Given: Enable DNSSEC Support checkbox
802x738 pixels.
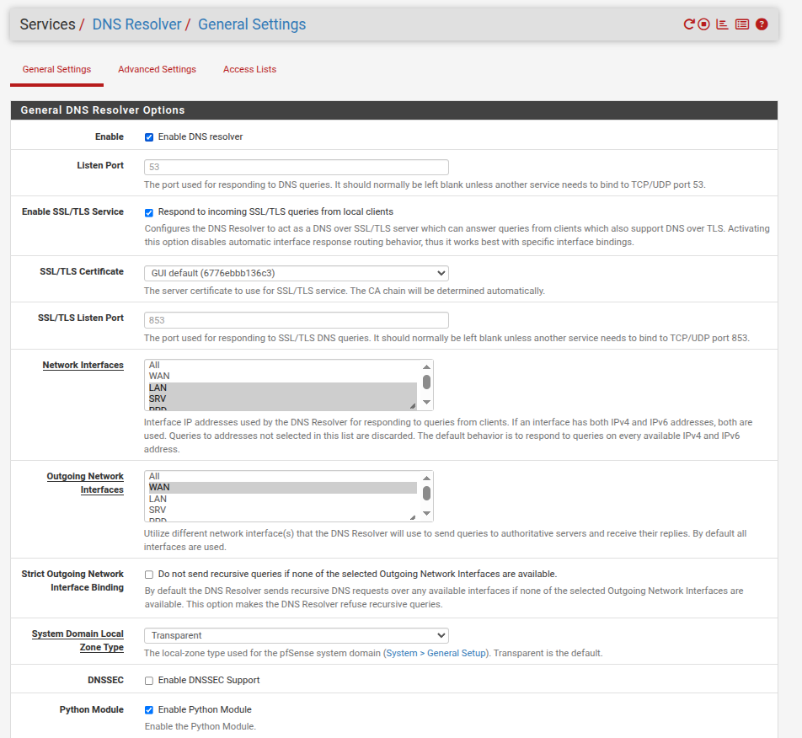Looking at the screenshot, I should coord(149,681).
